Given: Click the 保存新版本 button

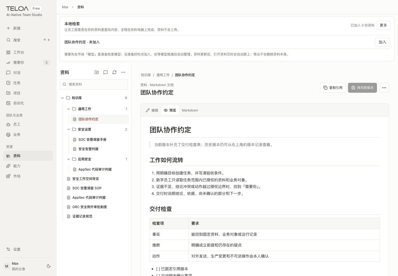Looking at the screenshot, I should [x=362, y=88].
